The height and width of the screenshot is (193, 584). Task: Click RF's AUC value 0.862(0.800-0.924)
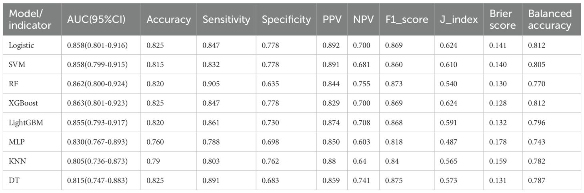pyautogui.click(x=97, y=84)
